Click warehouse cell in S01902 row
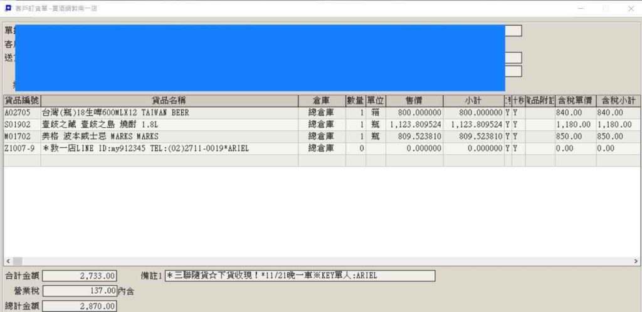 [322, 125]
